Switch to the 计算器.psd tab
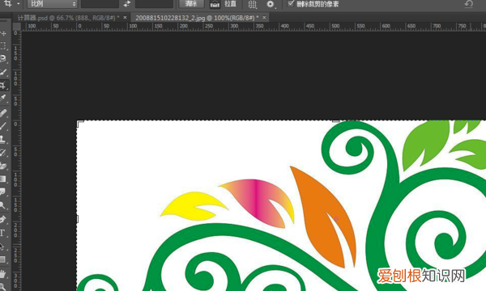This screenshot has width=486, height=291. click(68, 18)
